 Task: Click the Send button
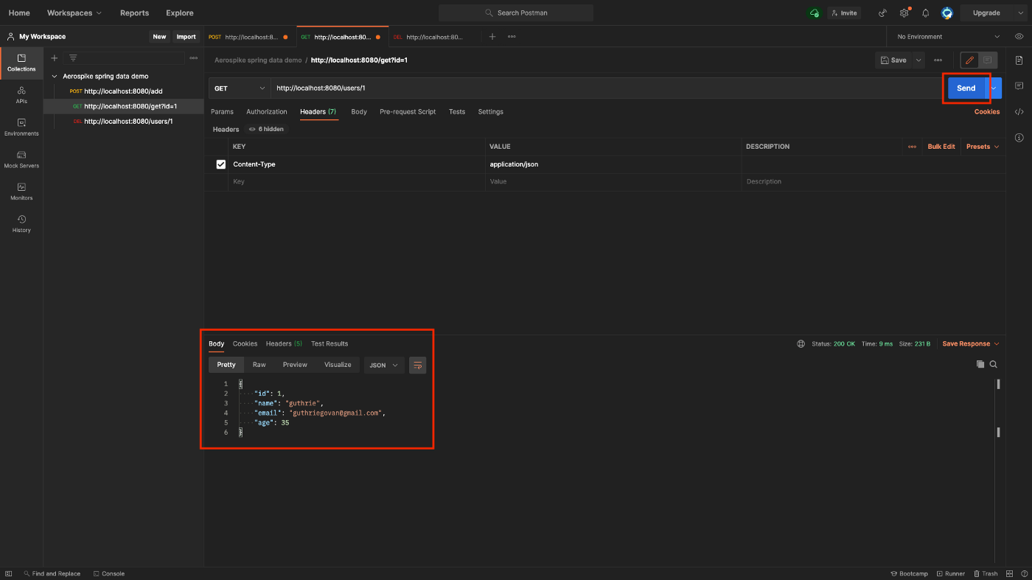[966, 88]
